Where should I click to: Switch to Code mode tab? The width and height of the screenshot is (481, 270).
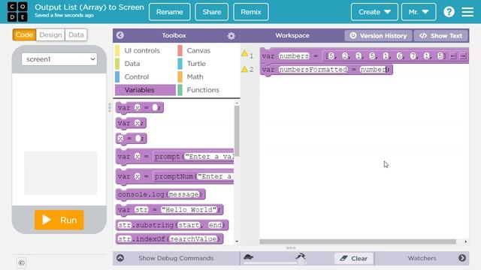(x=24, y=35)
